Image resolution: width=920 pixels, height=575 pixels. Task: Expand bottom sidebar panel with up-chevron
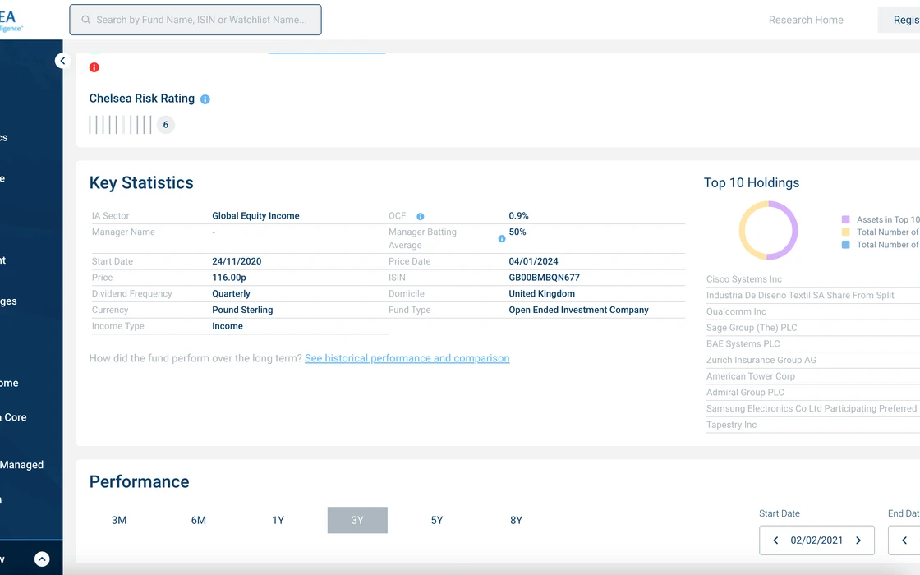[42, 559]
